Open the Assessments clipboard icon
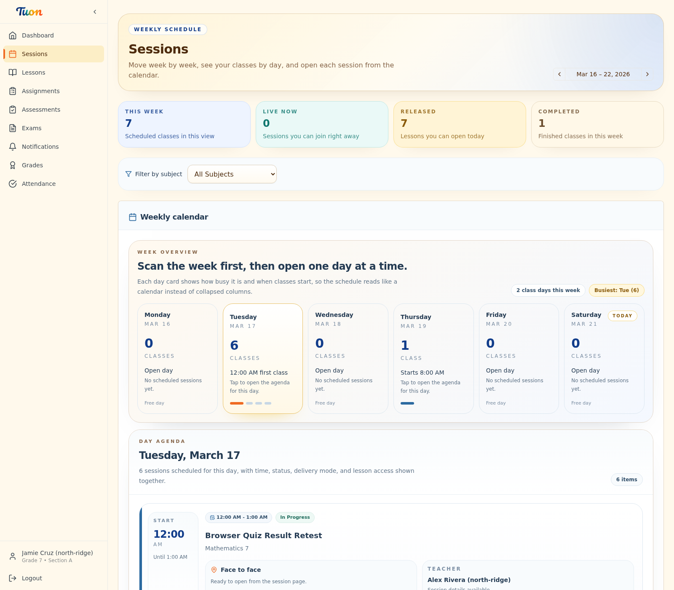The height and width of the screenshot is (590, 674). (13, 110)
